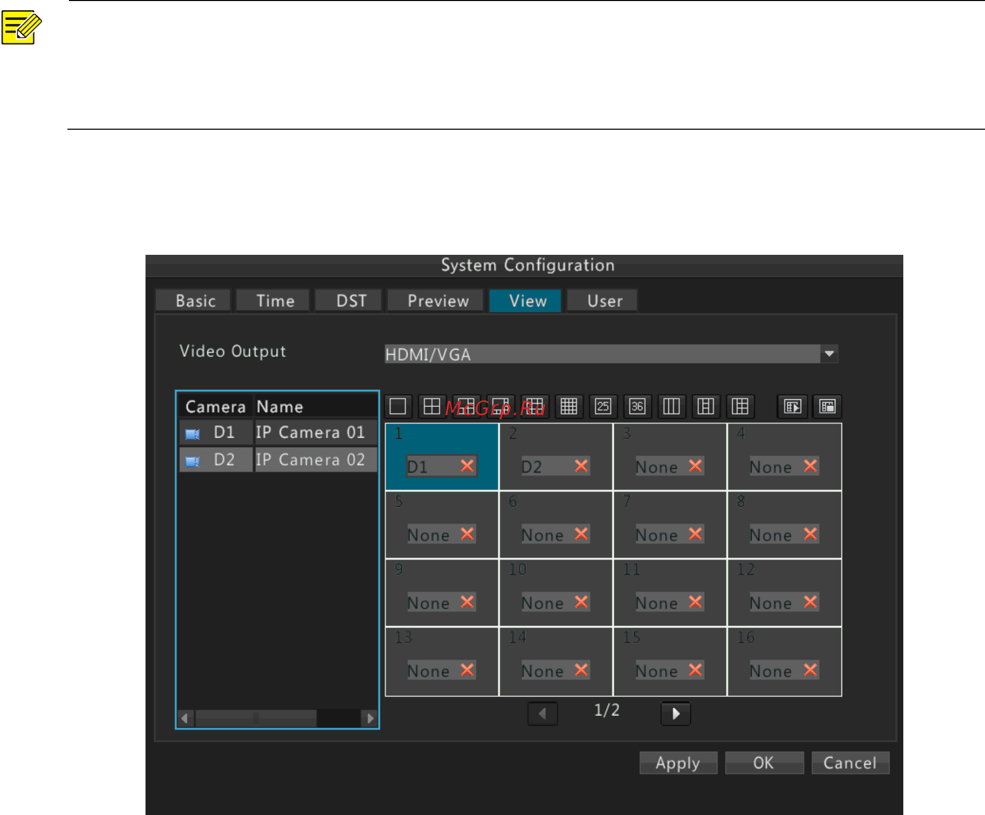Screen dimensions: 985x815
Task: Click the red X in window 5
Action: pyautogui.click(x=467, y=534)
